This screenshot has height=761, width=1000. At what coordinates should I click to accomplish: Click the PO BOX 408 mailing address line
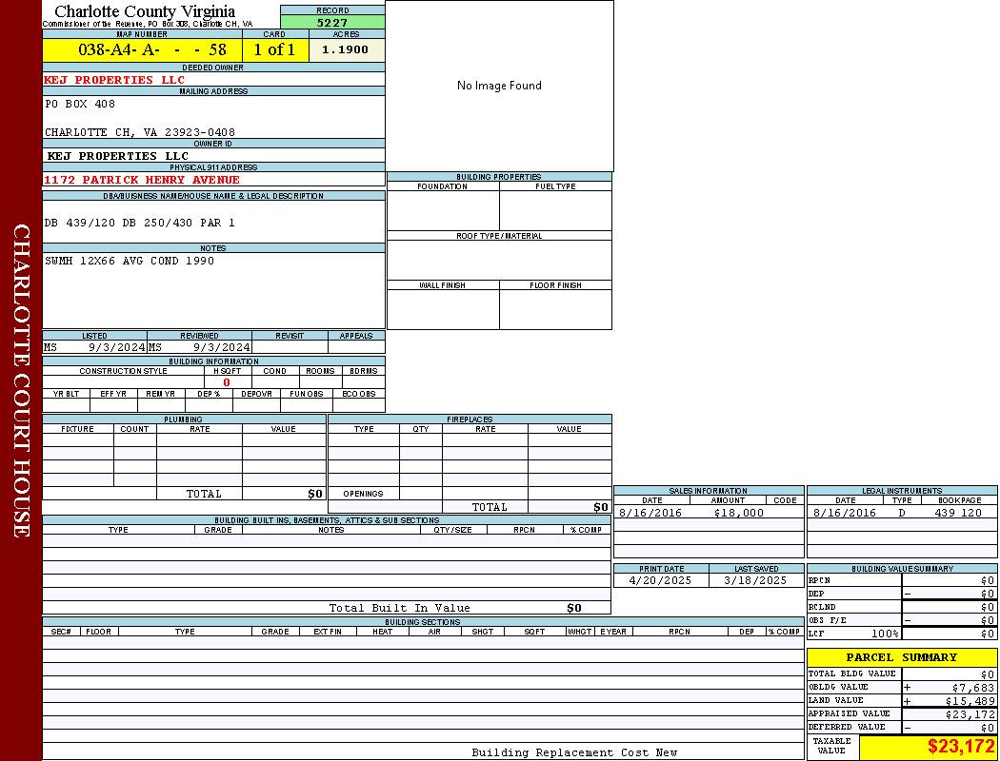pos(80,104)
